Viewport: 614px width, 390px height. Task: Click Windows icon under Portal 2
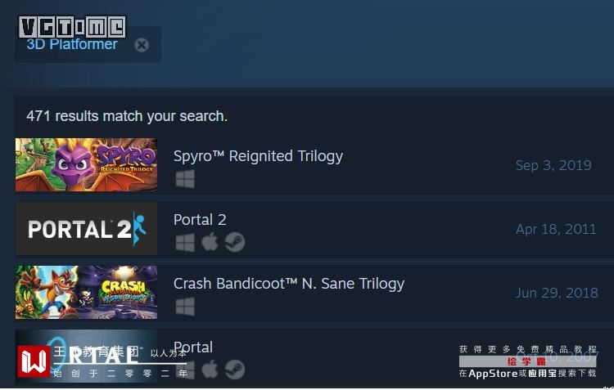click(x=185, y=243)
